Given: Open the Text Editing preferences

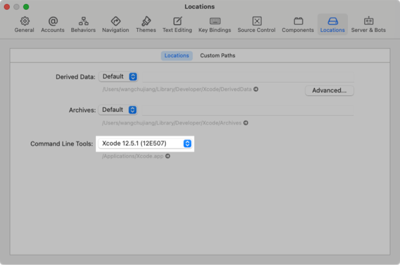Looking at the screenshot, I should (177, 25).
